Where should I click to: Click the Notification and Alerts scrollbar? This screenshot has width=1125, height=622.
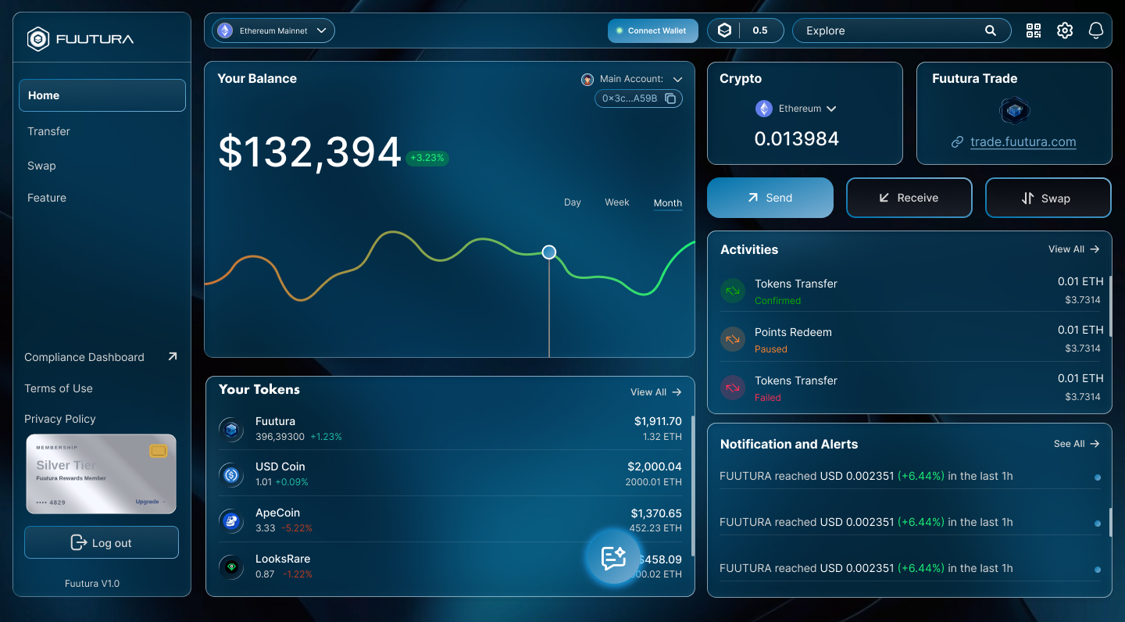(1110, 522)
